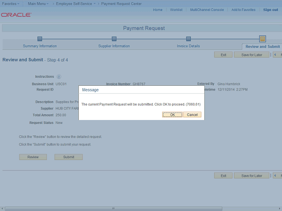Open the Invoice Details tab label
The width and height of the screenshot is (282, 211).
coord(188,46)
